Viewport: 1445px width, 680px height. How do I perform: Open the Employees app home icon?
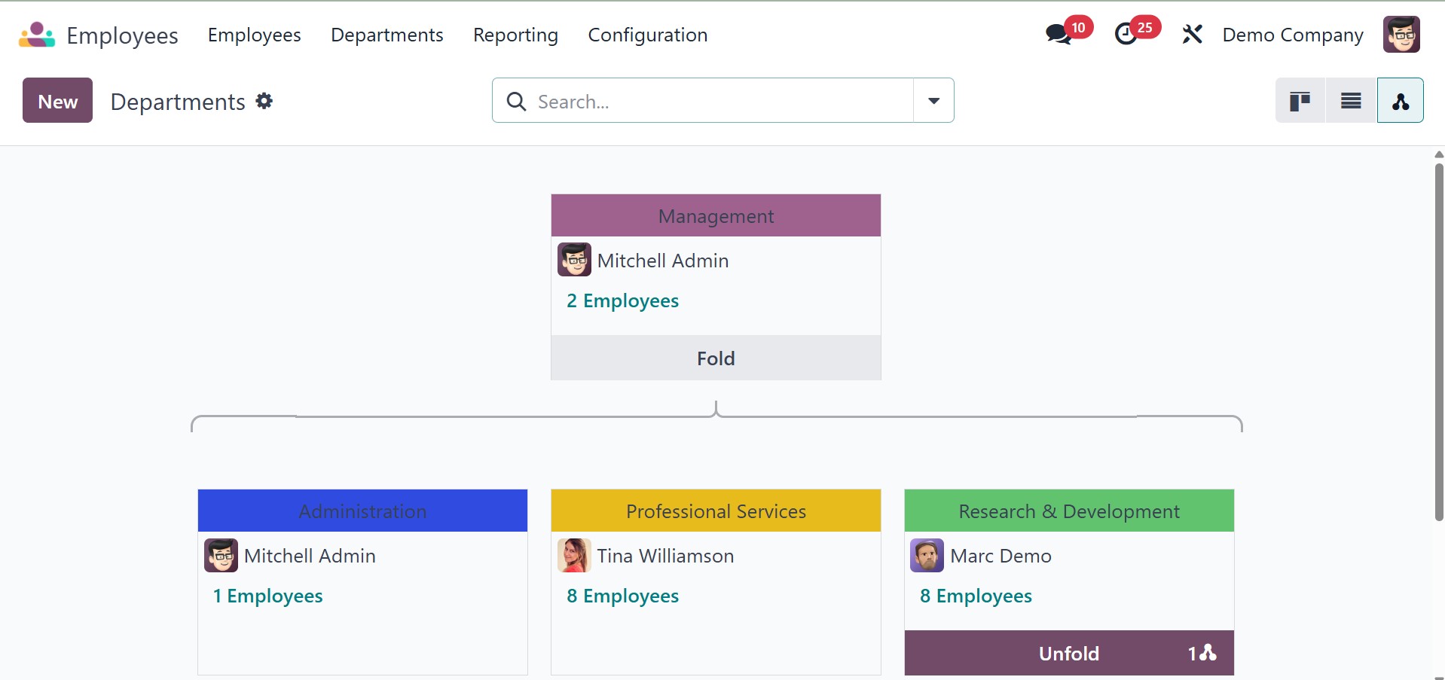pyautogui.click(x=37, y=35)
